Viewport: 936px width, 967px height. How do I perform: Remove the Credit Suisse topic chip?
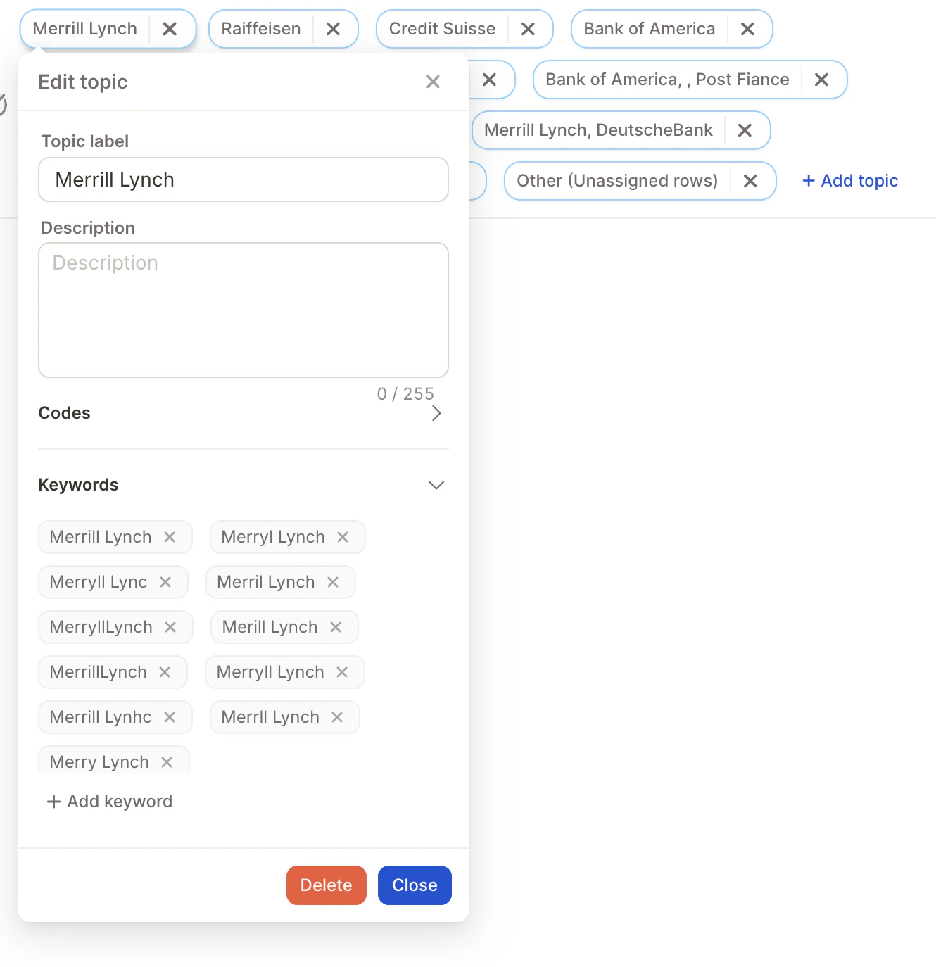pos(528,29)
